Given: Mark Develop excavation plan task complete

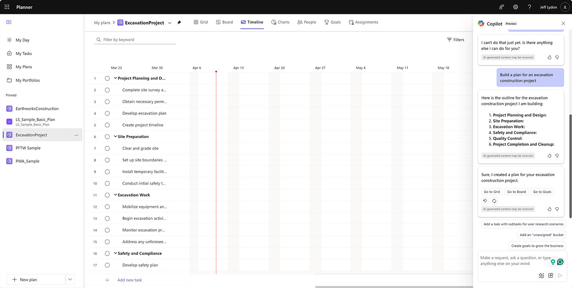Looking at the screenshot, I should [107, 113].
